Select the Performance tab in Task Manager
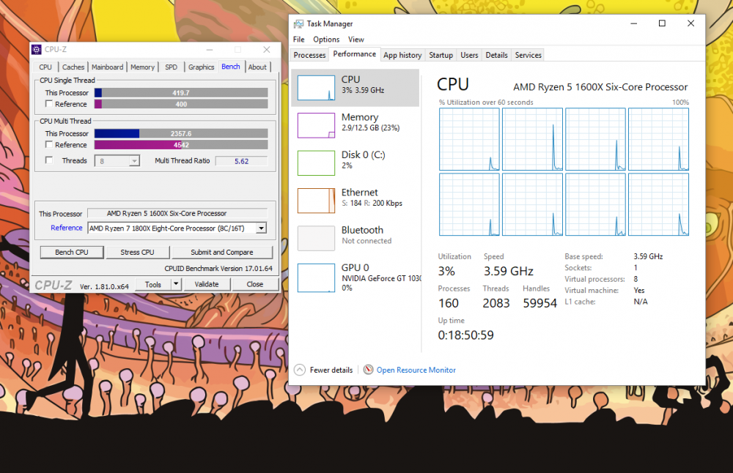733x473 pixels. [x=354, y=54]
